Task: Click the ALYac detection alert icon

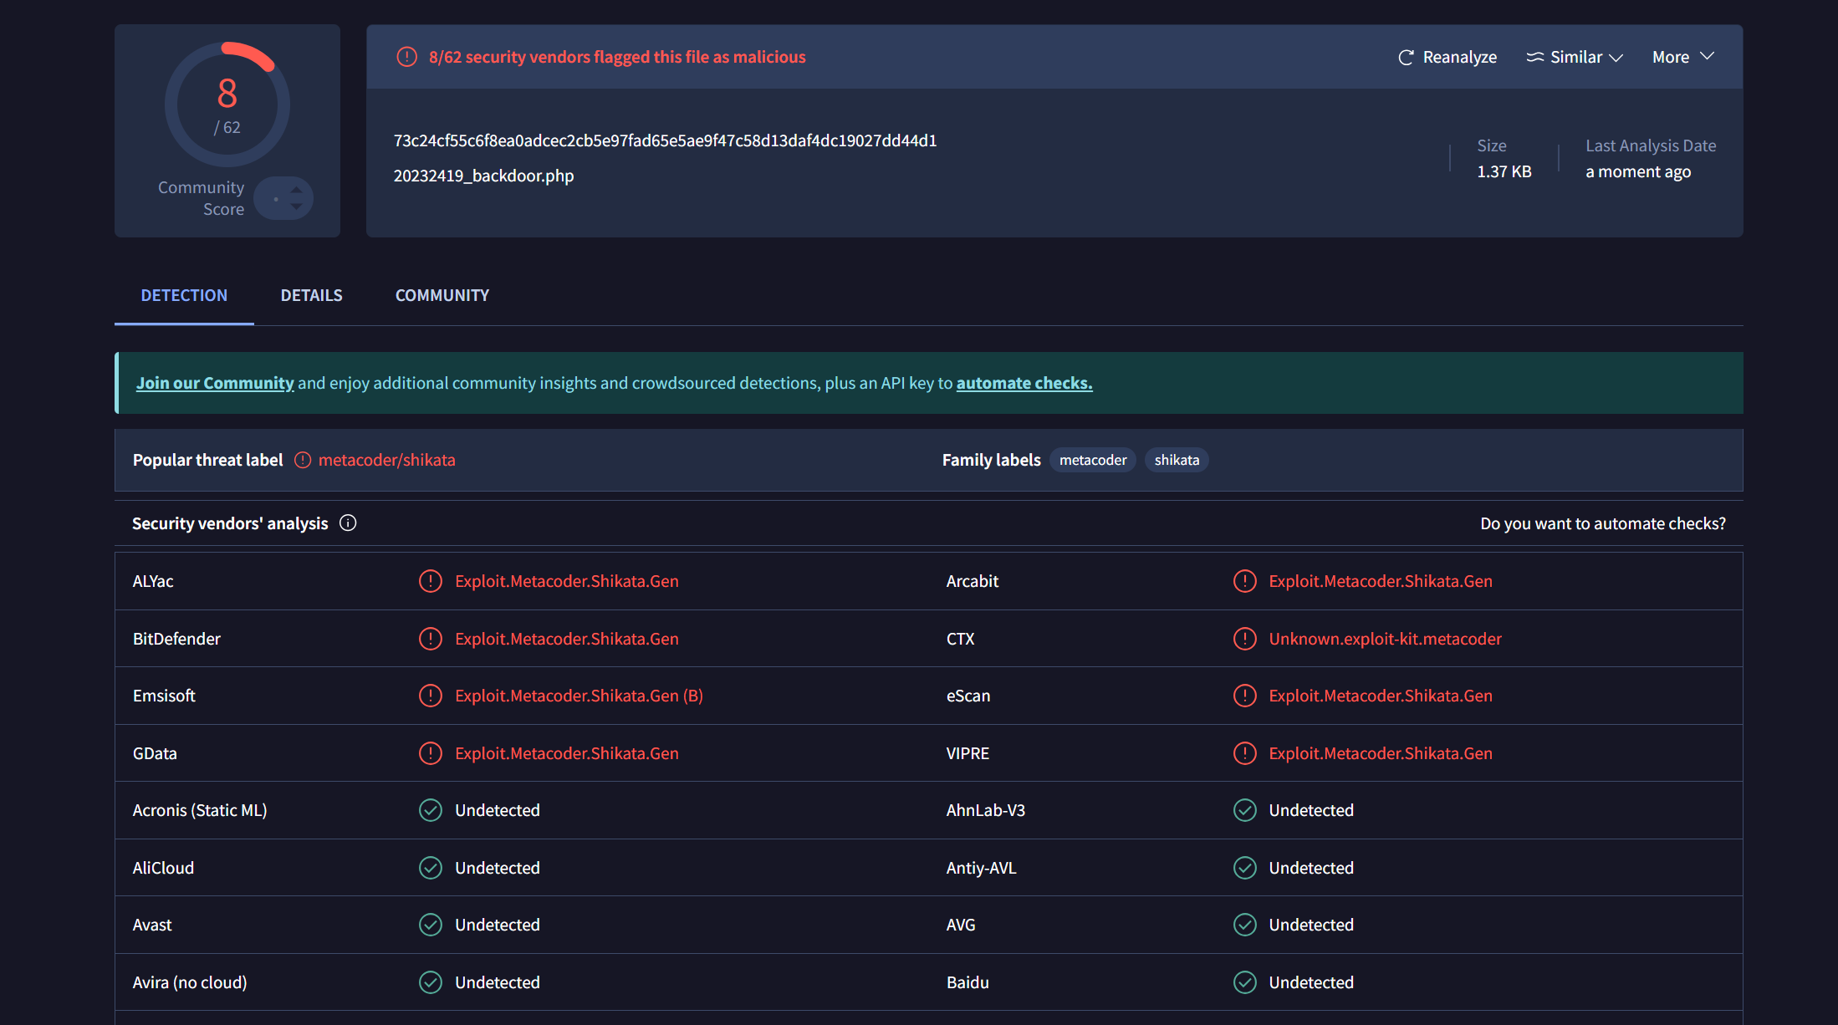Action: click(430, 581)
